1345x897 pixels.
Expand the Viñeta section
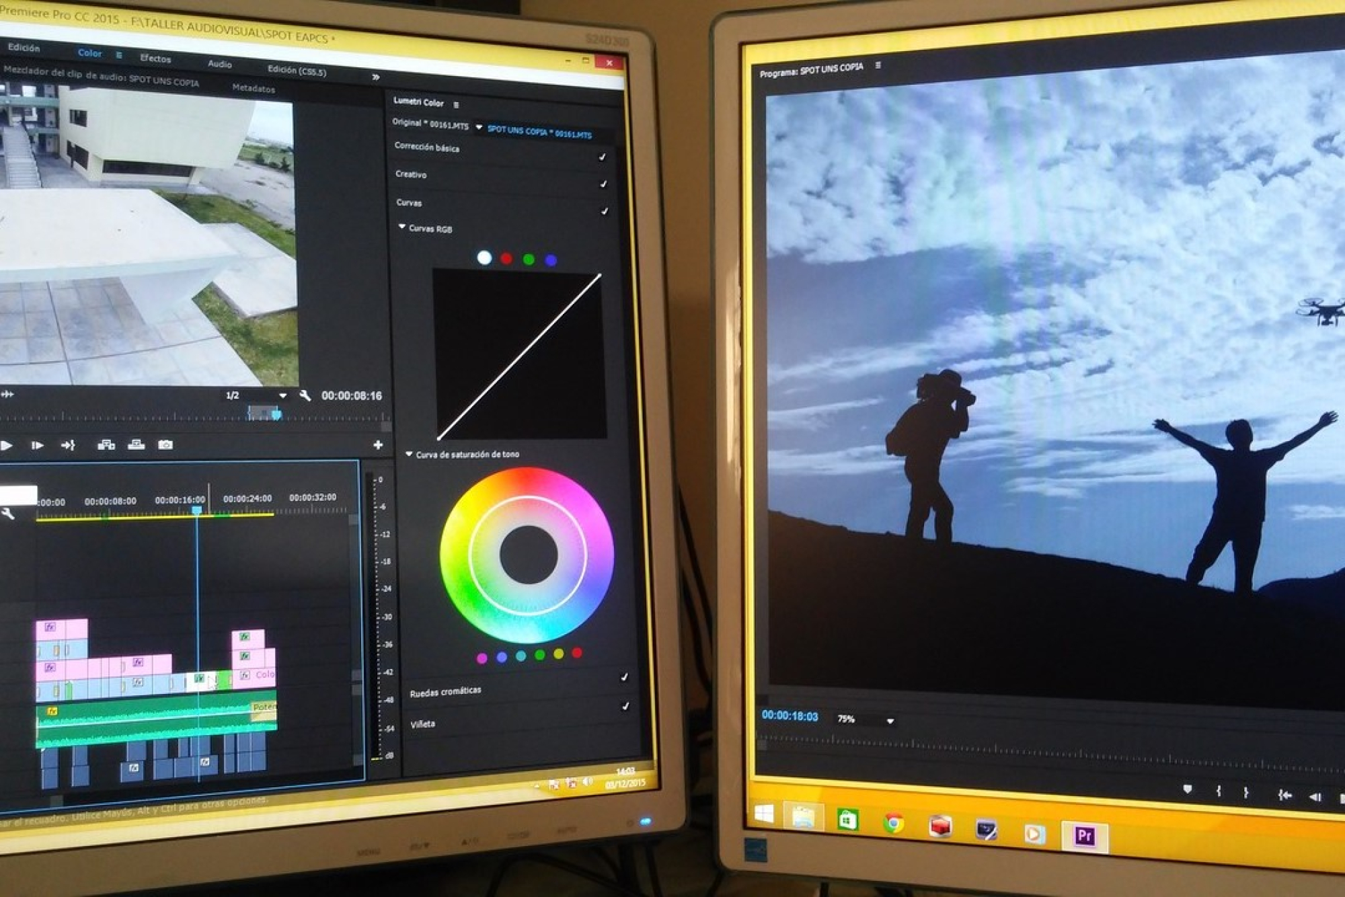pos(422,724)
